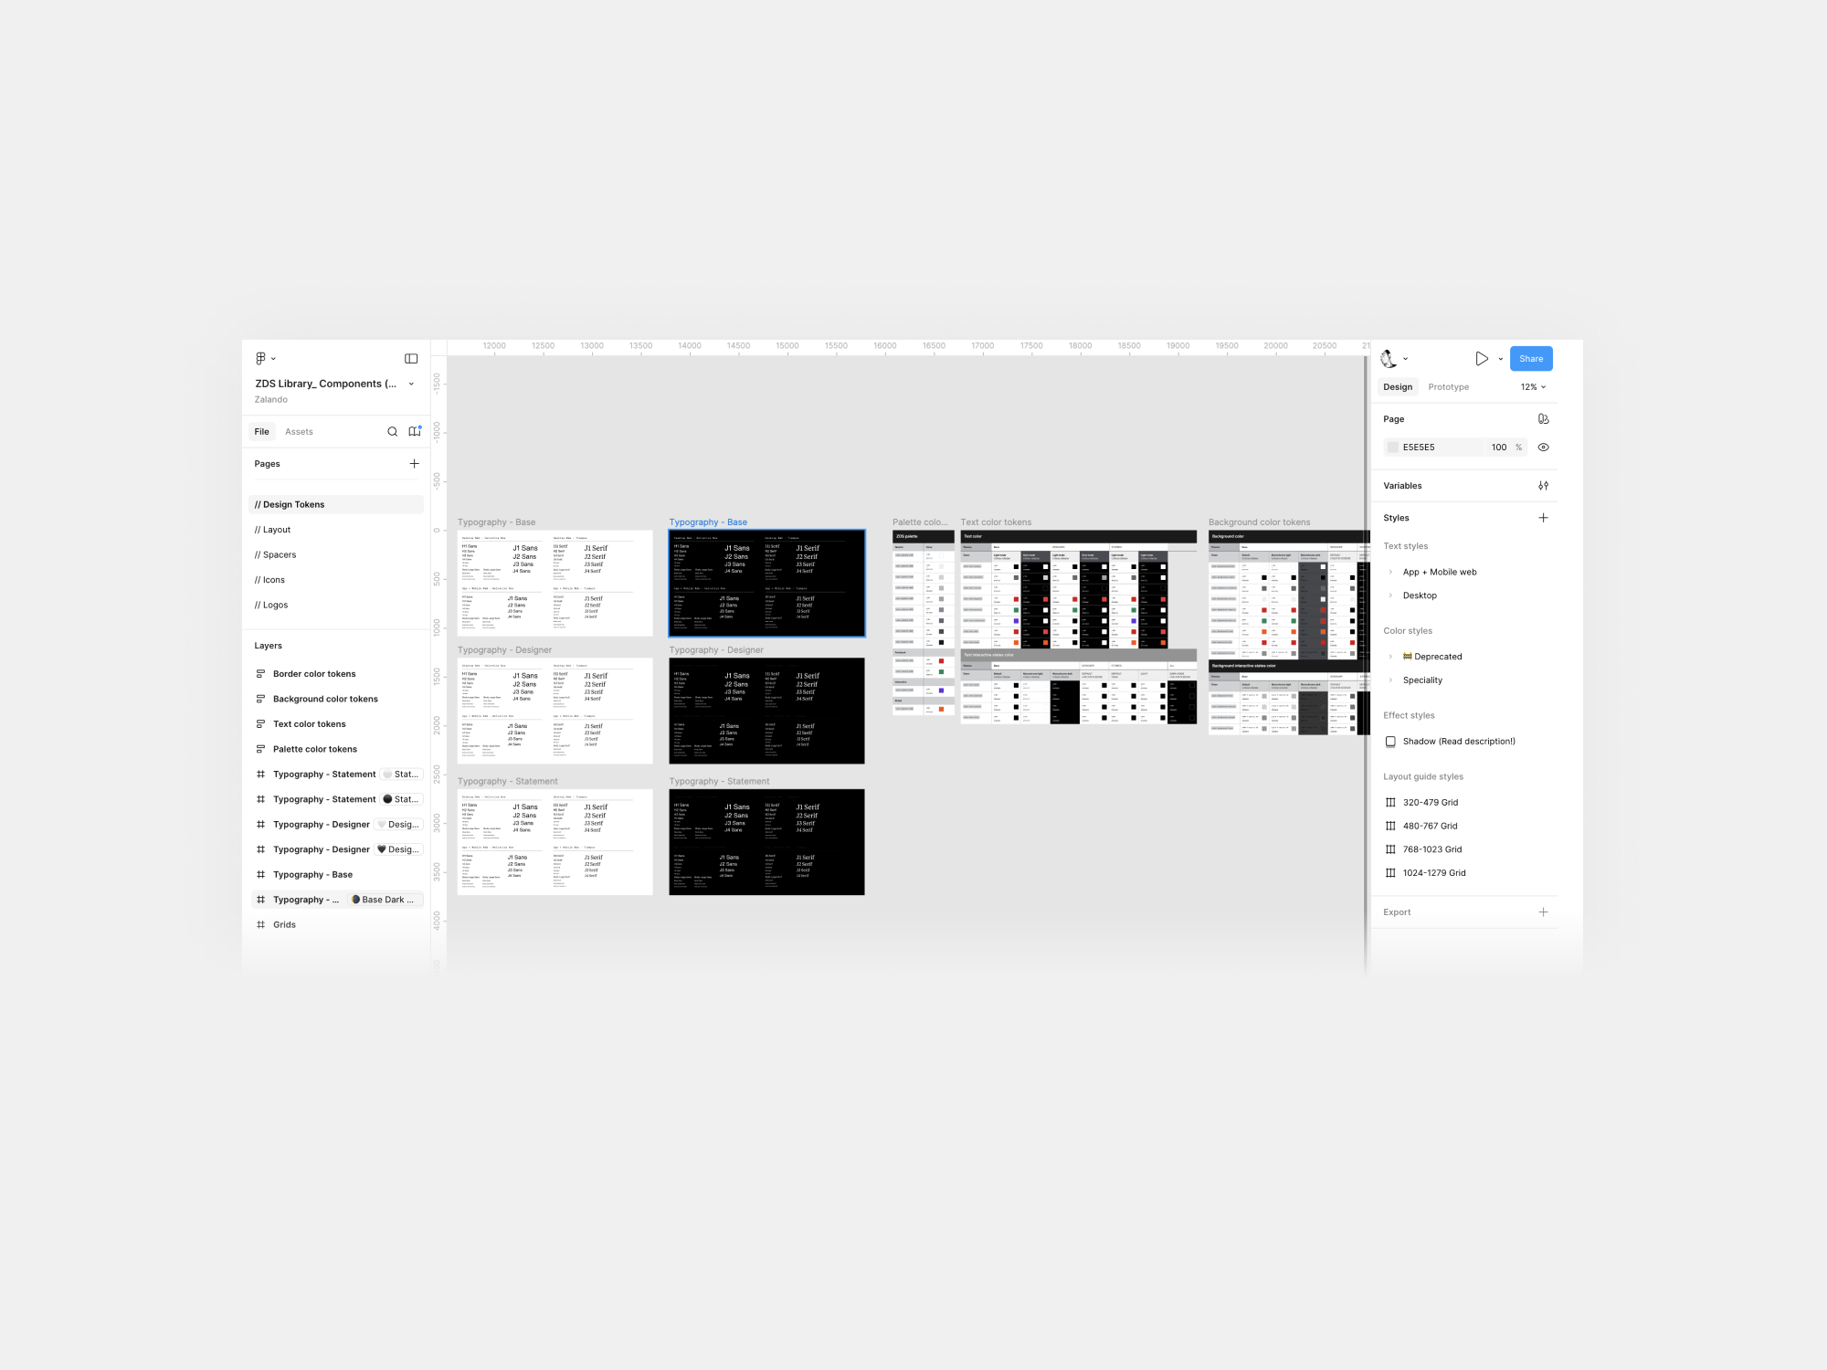Click the E5E5E5 page color swatch

pyautogui.click(x=1393, y=448)
